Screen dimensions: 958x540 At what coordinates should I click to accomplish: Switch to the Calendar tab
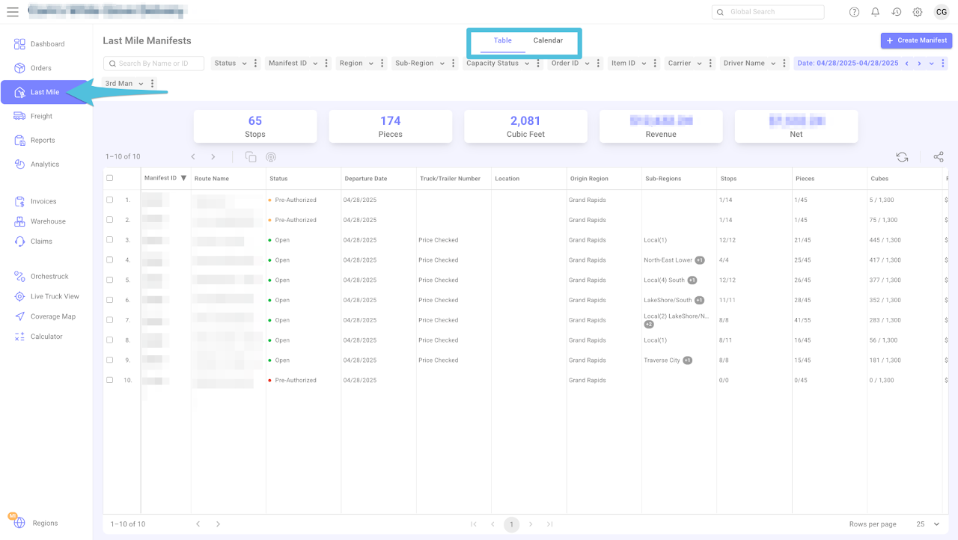click(x=548, y=40)
